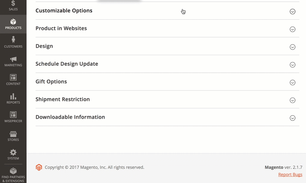This screenshot has height=183, width=306.
Task: Open the Customers person icon
Action: pos(13,40)
